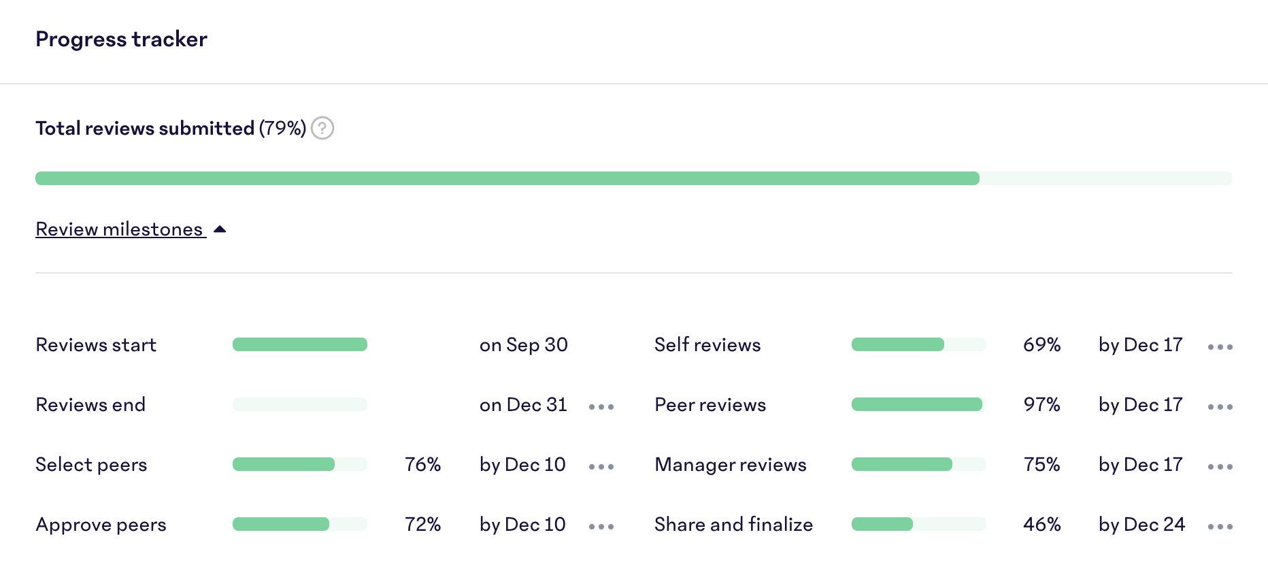This screenshot has width=1268, height=588.
Task: Open the Select peers three-dot menu
Action: [601, 467]
